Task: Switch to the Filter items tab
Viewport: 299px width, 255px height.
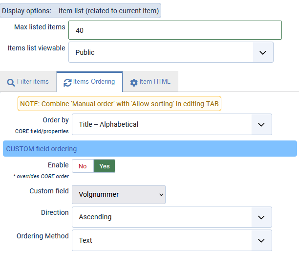Action: point(28,82)
